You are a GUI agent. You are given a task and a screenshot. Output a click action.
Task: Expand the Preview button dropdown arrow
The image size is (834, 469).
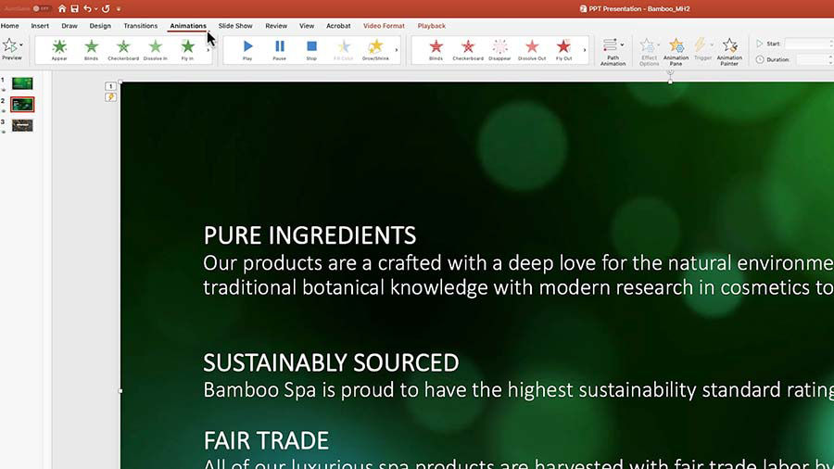[21, 45]
